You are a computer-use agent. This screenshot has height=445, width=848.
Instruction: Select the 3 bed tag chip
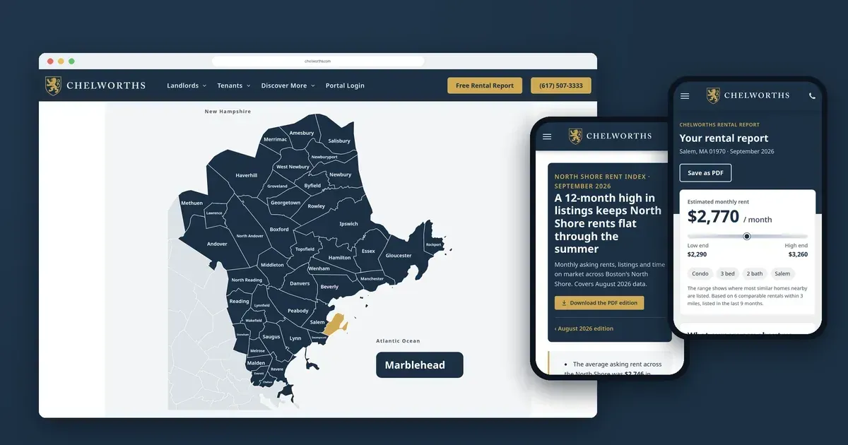[728, 273]
